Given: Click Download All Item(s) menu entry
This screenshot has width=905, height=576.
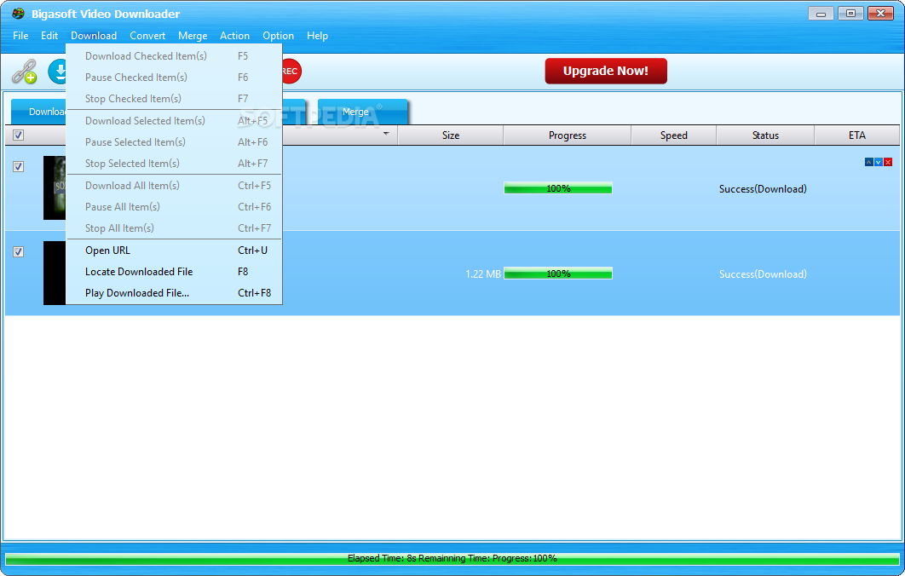Looking at the screenshot, I should click(x=175, y=185).
